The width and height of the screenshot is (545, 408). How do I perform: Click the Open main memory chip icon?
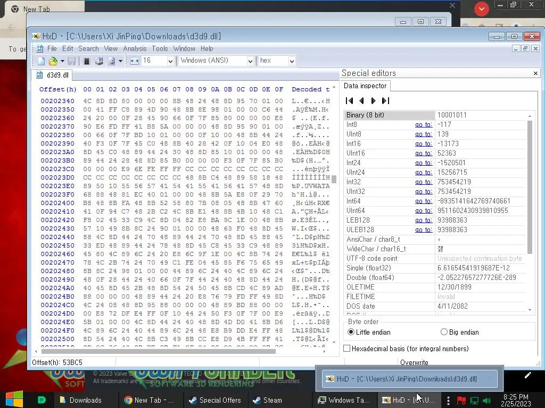point(87,61)
